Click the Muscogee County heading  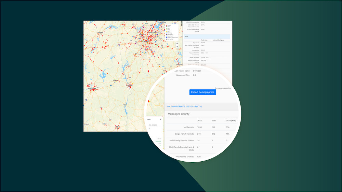179,114
